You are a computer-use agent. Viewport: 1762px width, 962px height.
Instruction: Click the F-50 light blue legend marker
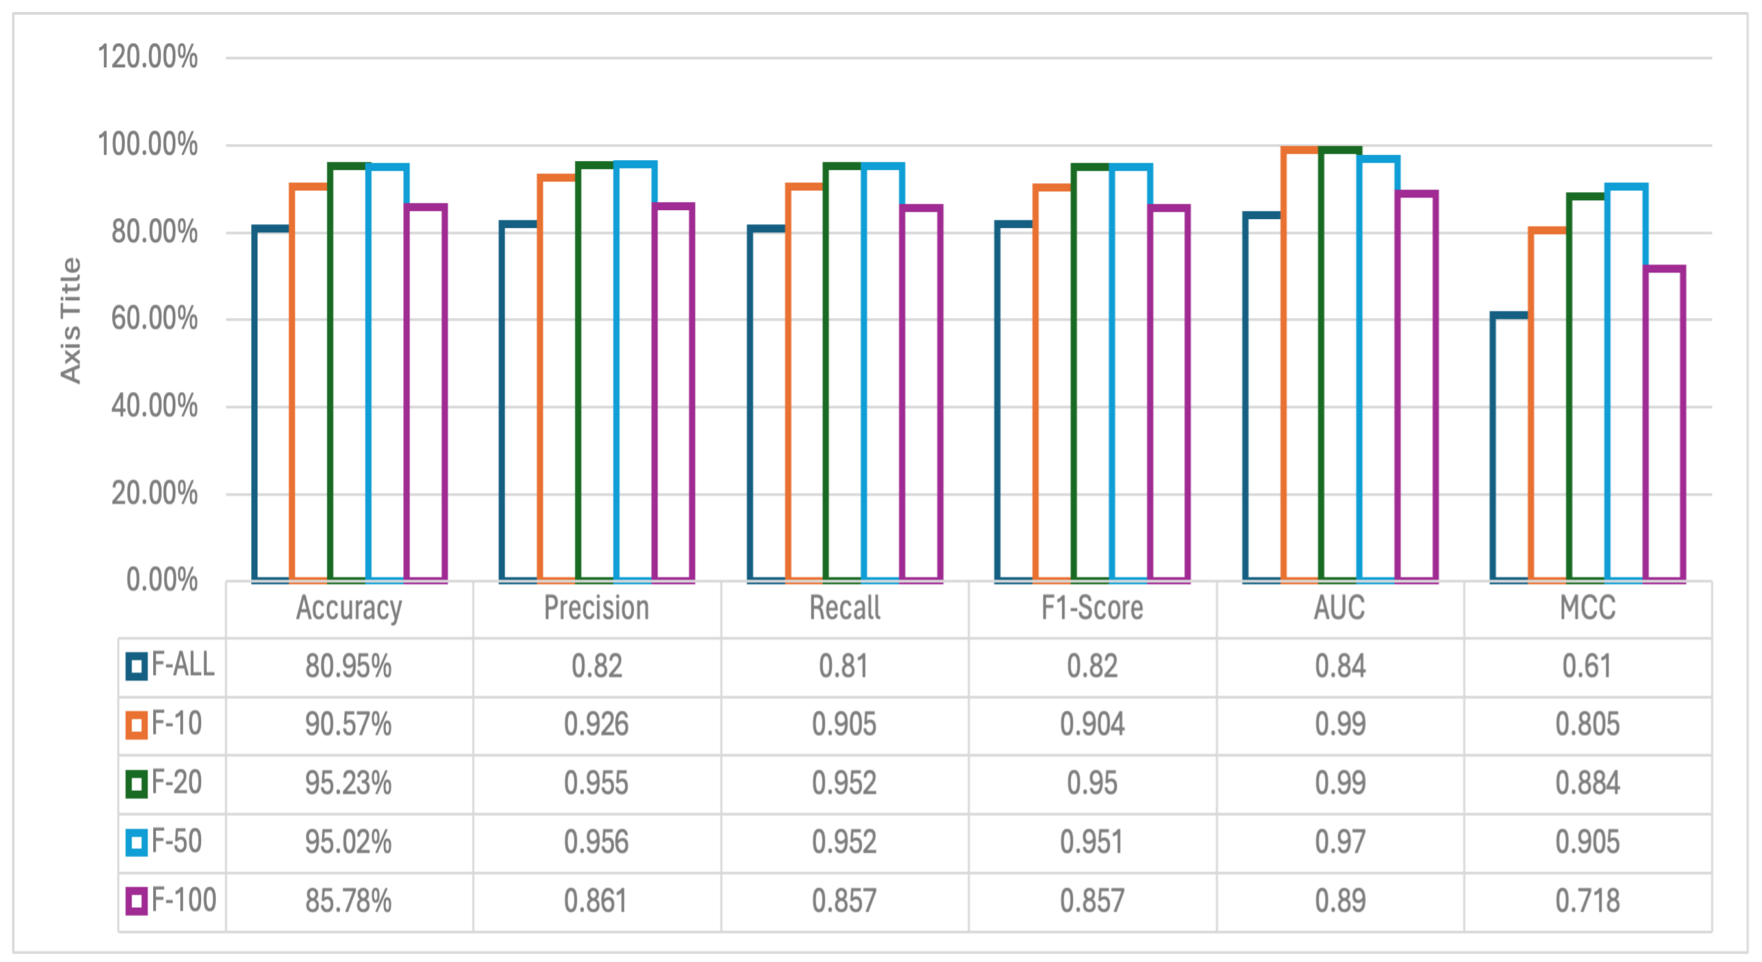[x=136, y=842]
